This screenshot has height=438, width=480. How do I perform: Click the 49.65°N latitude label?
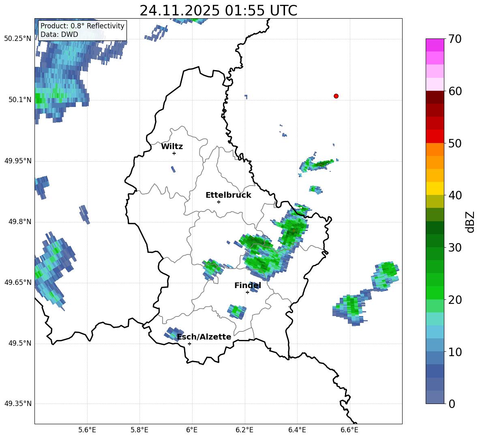pyautogui.click(x=18, y=282)
